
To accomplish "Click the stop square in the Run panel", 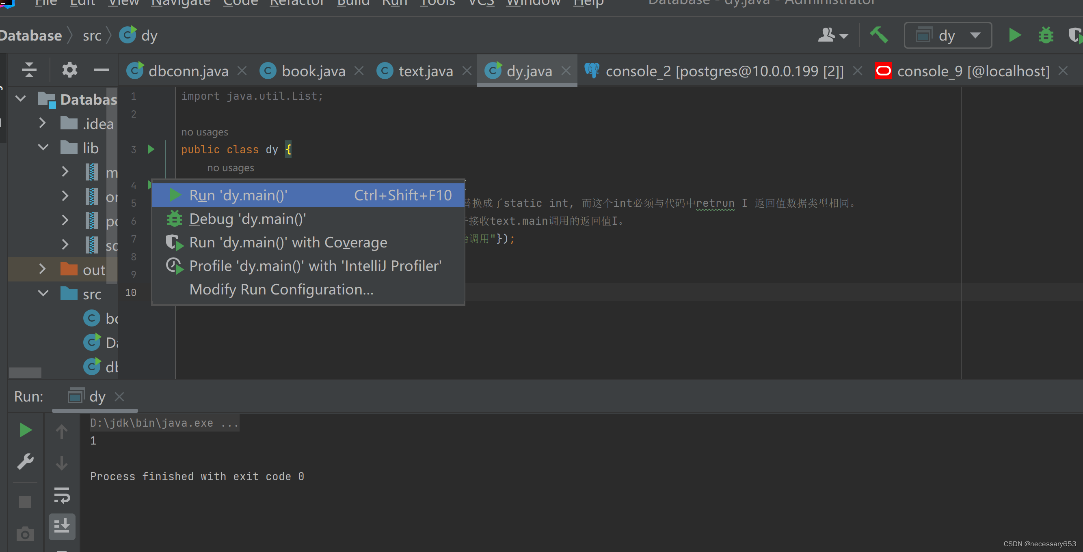I will [x=25, y=501].
